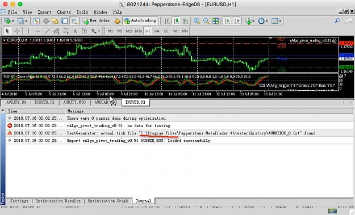Switch to the AUDJPY,H4 chart tab

(x=16, y=102)
